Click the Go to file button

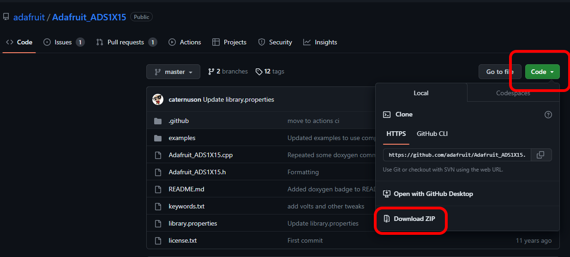[500, 72]
